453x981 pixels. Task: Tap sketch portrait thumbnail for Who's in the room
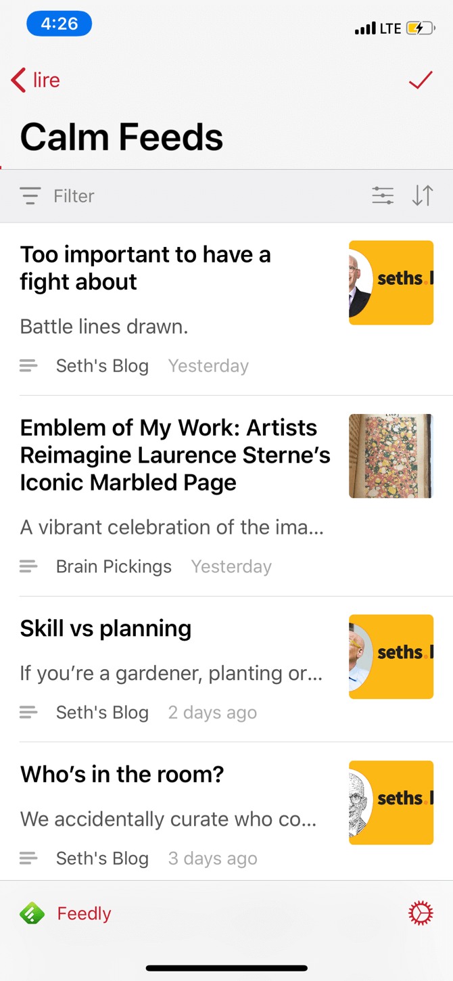pos(391,802)
